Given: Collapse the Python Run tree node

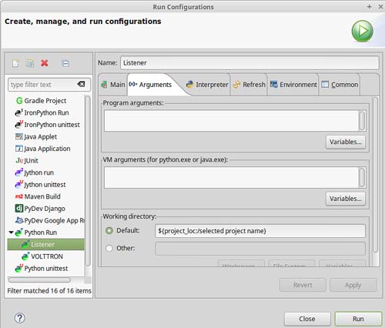Looking at the screenshot, I should pyautogui.click(x=11, y=233).
